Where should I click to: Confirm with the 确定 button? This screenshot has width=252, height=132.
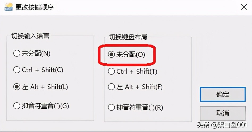222,95
